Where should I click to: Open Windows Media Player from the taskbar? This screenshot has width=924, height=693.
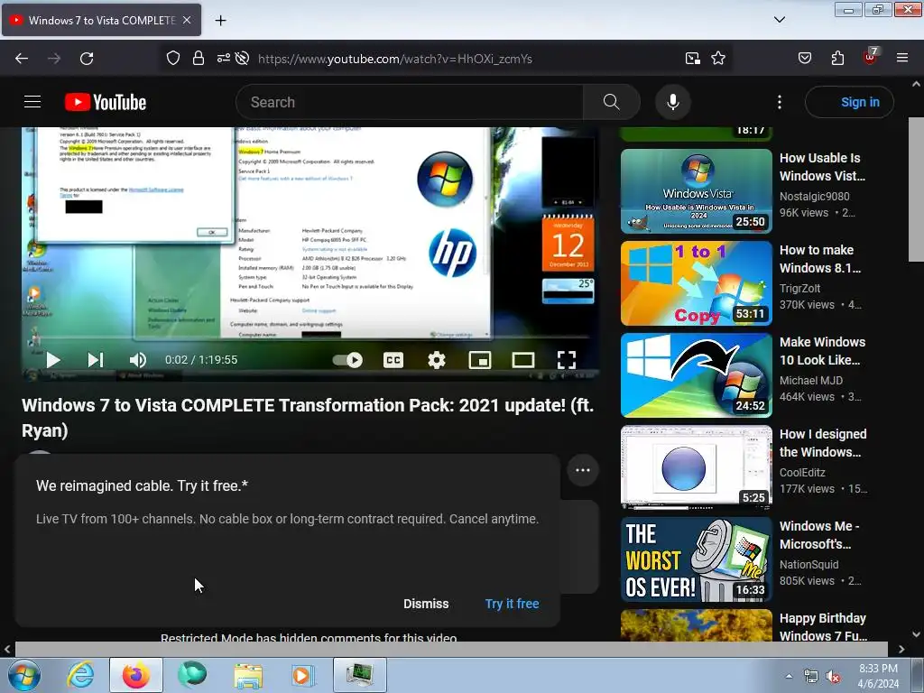(x=303, y=675)
